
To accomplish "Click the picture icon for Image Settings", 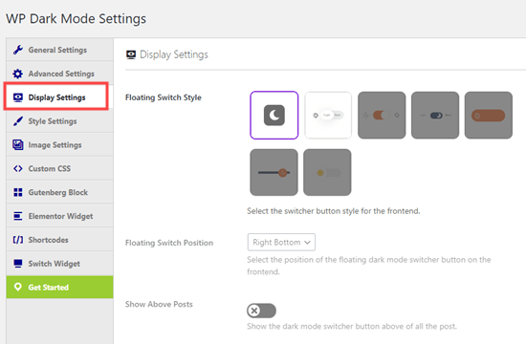I will [x=18, y=145].
